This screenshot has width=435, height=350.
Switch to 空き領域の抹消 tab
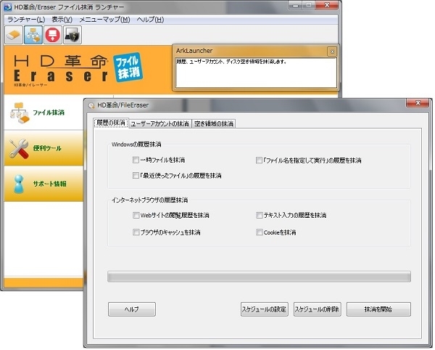(x=214, y=123)
